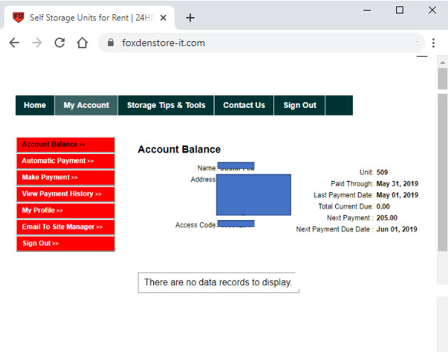The width and height of the screenshot is (448, 352).
Task: Open Contact Us in the top navigation bar
Action: point(244,105)
